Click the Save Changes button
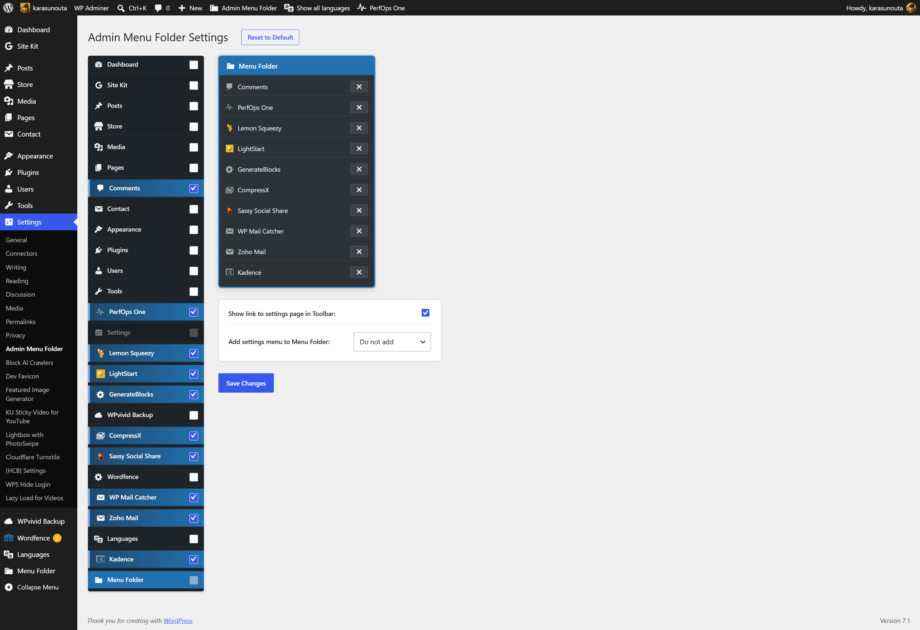 click(x=246, y=383)
